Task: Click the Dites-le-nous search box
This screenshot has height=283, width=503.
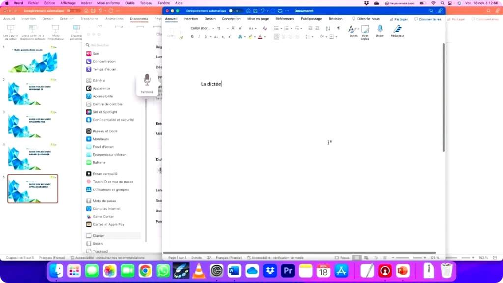Action: (x=365, y=19)
